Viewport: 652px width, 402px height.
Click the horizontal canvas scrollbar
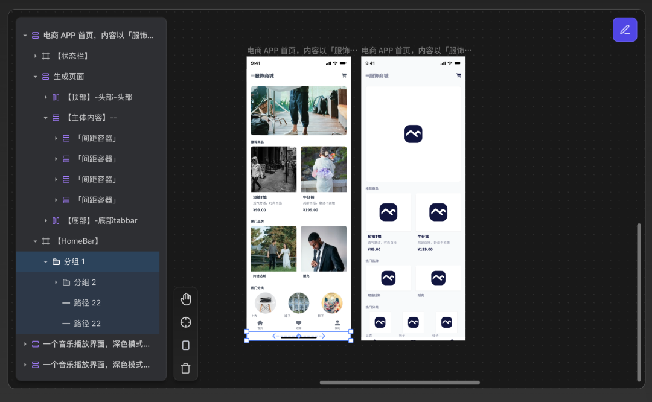[x=400, y=383]
